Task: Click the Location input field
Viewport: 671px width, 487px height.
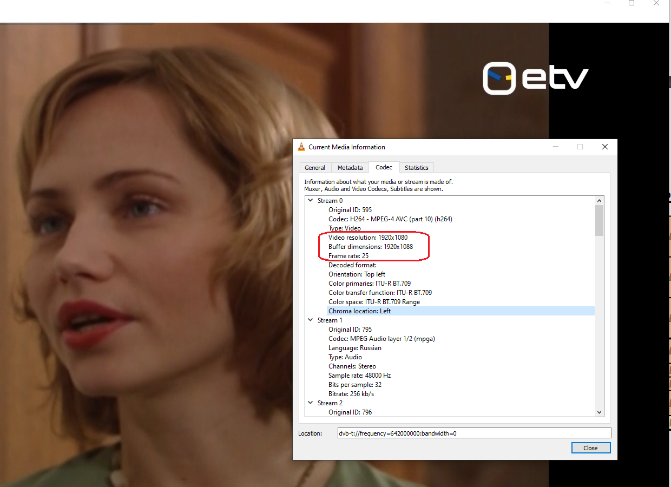Action: coord(474,433)
